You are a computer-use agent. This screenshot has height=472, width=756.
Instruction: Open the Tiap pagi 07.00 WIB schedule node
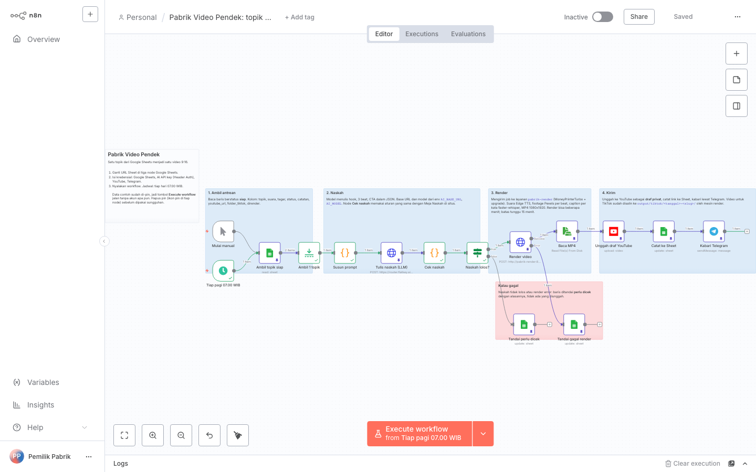click(x=223, y=271)
